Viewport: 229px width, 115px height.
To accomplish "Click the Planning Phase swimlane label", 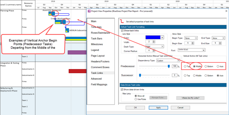I will 7,11.
